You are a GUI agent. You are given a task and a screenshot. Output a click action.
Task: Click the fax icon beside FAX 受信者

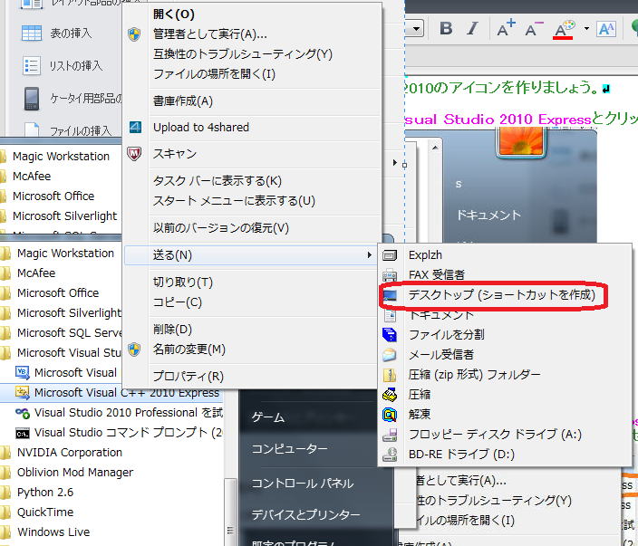(390, 275)
